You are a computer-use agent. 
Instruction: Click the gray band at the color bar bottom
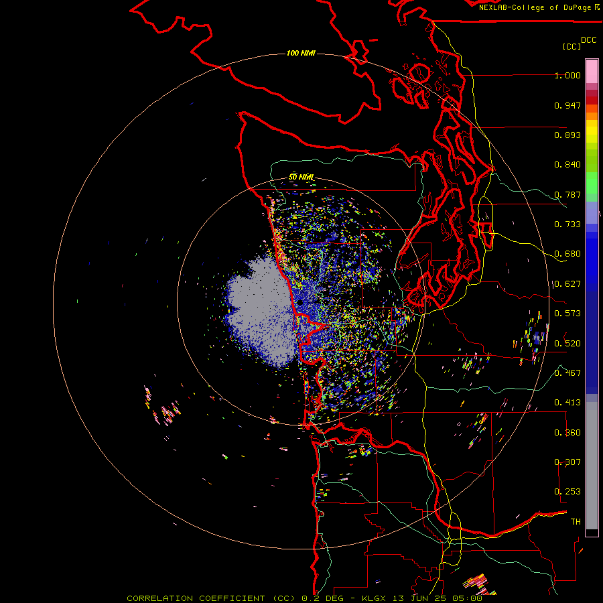point(592,466)
